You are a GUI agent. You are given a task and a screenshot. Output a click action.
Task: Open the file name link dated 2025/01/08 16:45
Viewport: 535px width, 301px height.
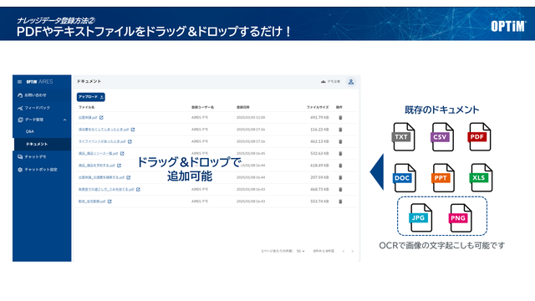[x=99, y=153]
